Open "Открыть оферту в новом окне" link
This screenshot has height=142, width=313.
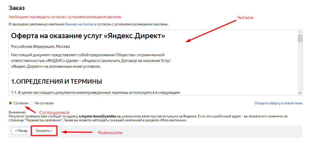278,103
